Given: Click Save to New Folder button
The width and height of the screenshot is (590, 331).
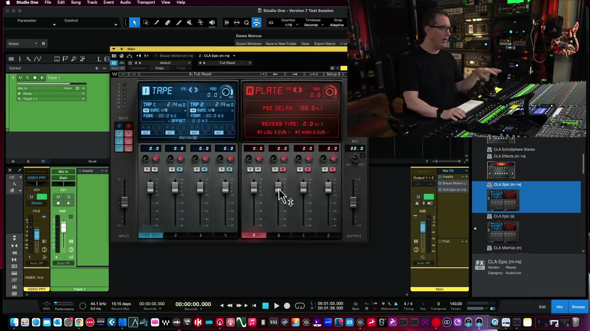Looking at the screenshot, I should 281,44.
